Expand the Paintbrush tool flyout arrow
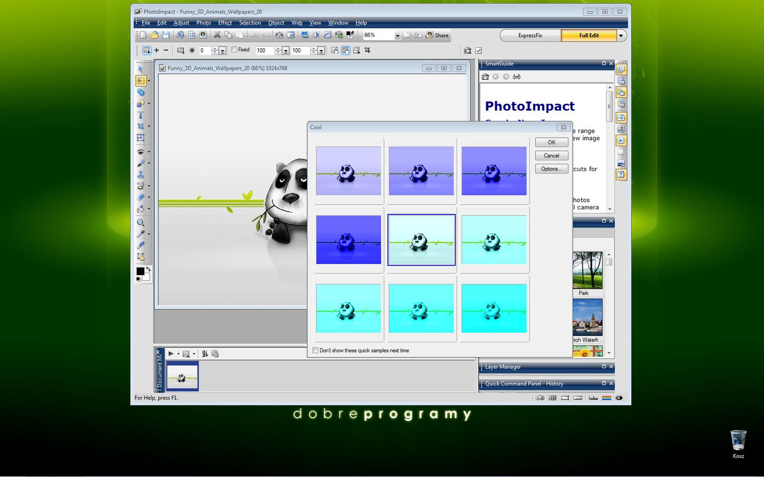Image resolution: width=764 pixels, height=477 pixels. pyautogui.click(x=149, y=163)
